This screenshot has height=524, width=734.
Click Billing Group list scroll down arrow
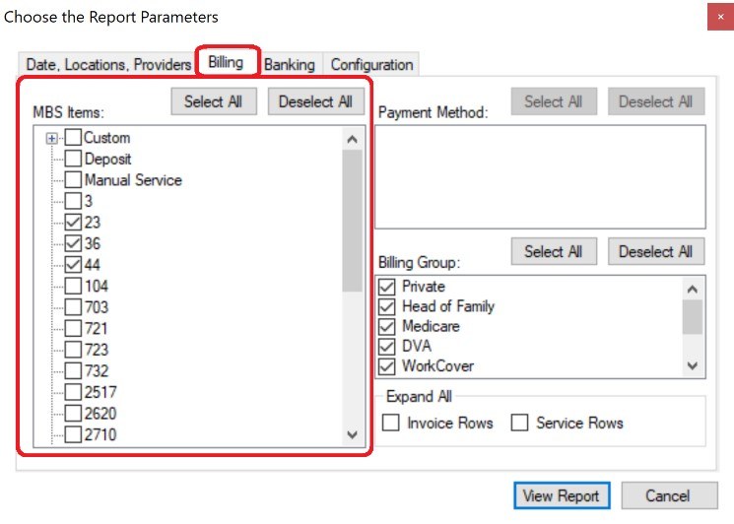coord(693,365)
